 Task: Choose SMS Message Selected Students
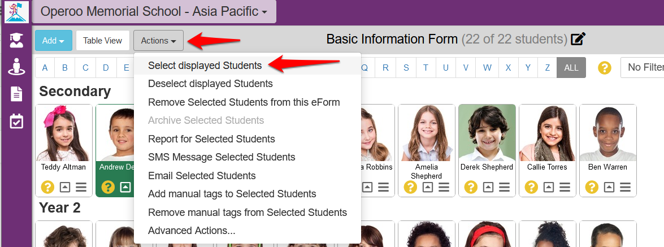click(x=248, y=157)
